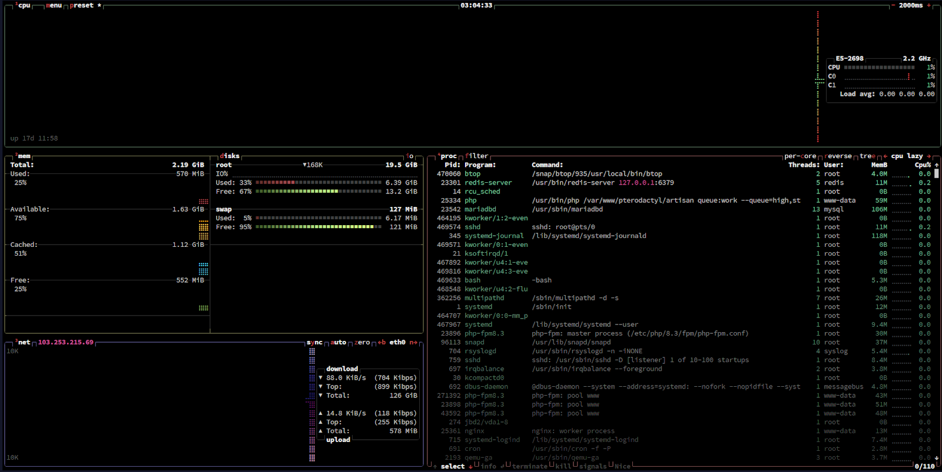Click sync in the net panel header
This screenshot has height=472, width=942.
(x=314, y=342)
